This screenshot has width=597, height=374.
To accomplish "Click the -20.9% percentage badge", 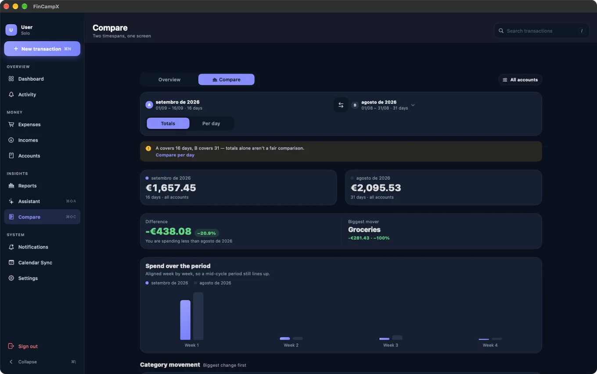I will pyautogui.click(x=206, y=233).
